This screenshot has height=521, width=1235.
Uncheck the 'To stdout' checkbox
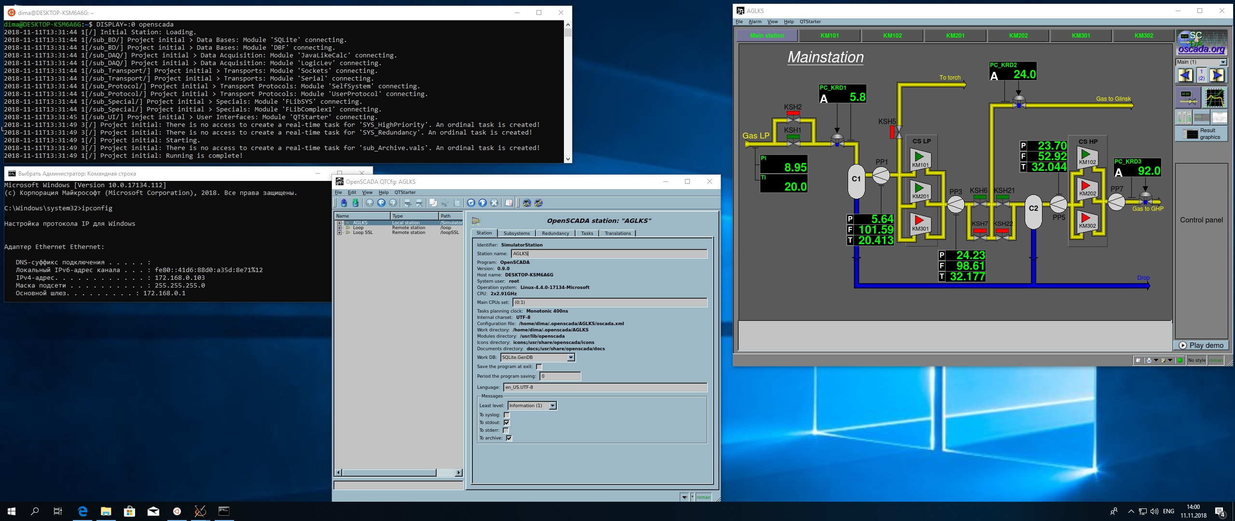[x=507, y=423]
